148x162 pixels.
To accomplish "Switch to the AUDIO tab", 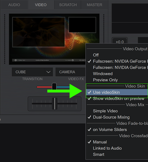I will [x=14, y=5].
